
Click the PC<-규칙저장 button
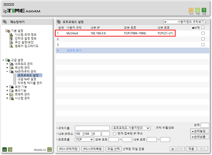click(68, 149)
